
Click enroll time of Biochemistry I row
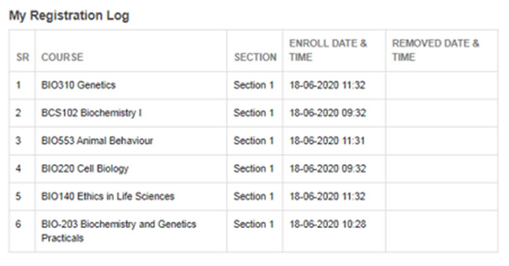328,113
